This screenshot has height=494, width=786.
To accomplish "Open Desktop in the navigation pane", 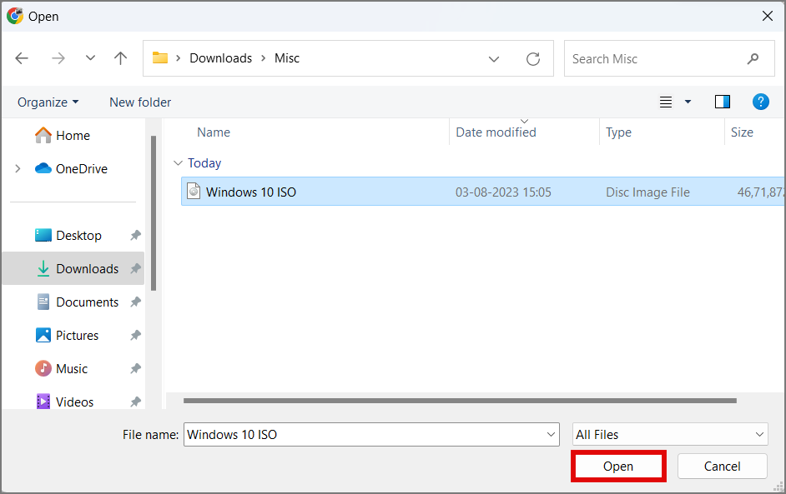I will (68, 235).
